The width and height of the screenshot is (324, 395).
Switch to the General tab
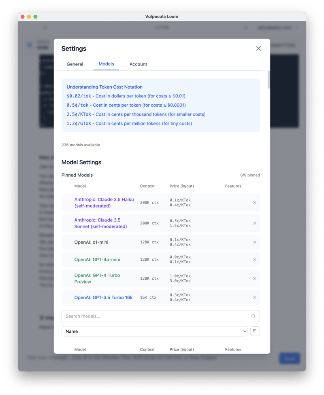click(x=75, y=64)
